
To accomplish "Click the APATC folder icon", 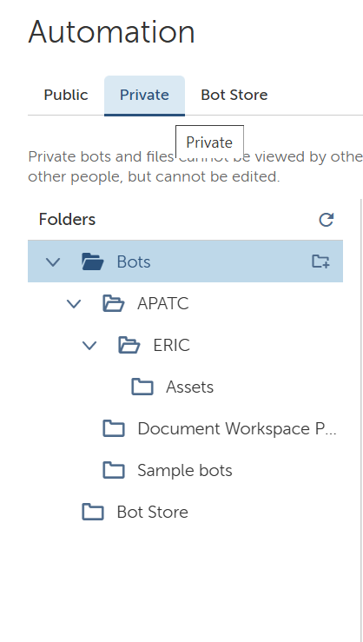I will [x=114, y=303].
